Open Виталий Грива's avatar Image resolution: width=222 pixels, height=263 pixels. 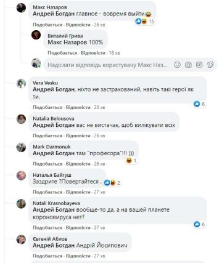(36, 35)
